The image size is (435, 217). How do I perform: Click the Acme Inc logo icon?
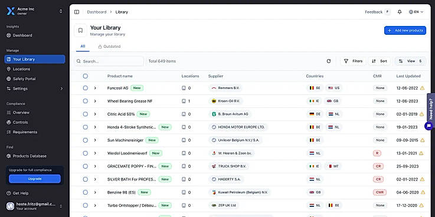pyautogui.click(x=10, y=11)
